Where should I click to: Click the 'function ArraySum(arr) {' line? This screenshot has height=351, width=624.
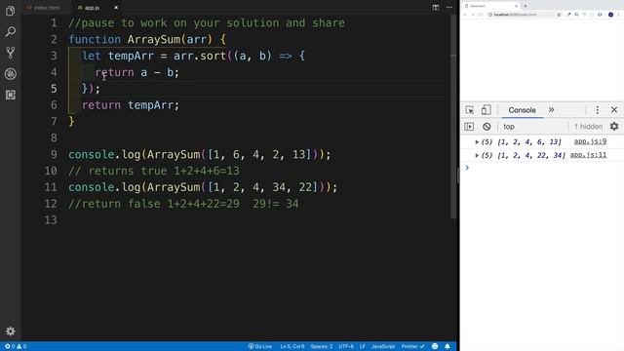pyautogui.click(x=147, y=39)
